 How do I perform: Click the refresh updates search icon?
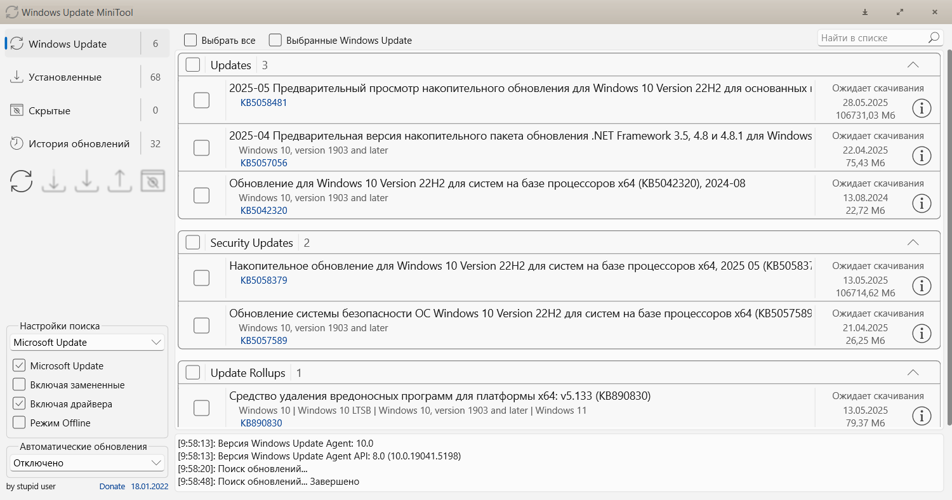tap(21, 181)
